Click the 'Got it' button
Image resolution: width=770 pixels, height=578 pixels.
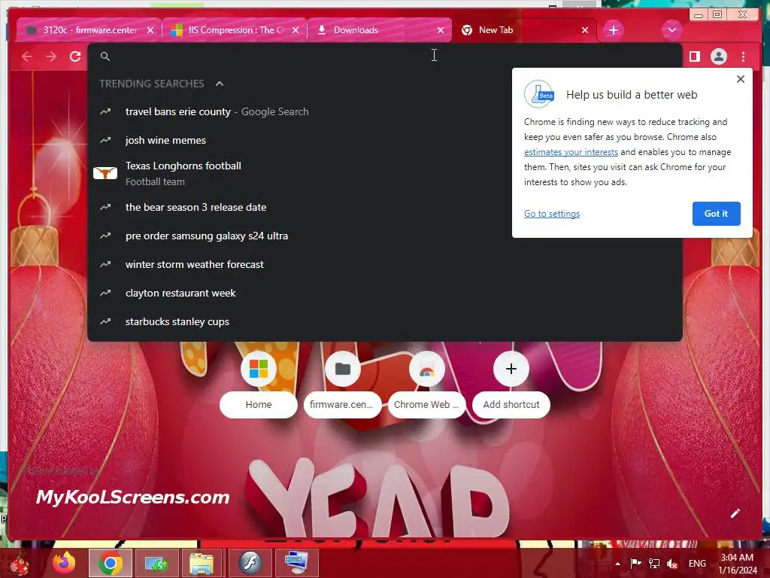coord(716,213)
